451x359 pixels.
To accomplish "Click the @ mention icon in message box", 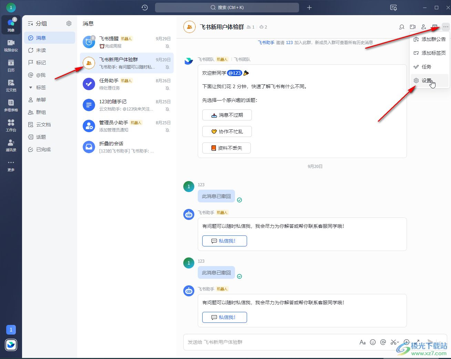I will pyautogui.click(x=383, y=342).
